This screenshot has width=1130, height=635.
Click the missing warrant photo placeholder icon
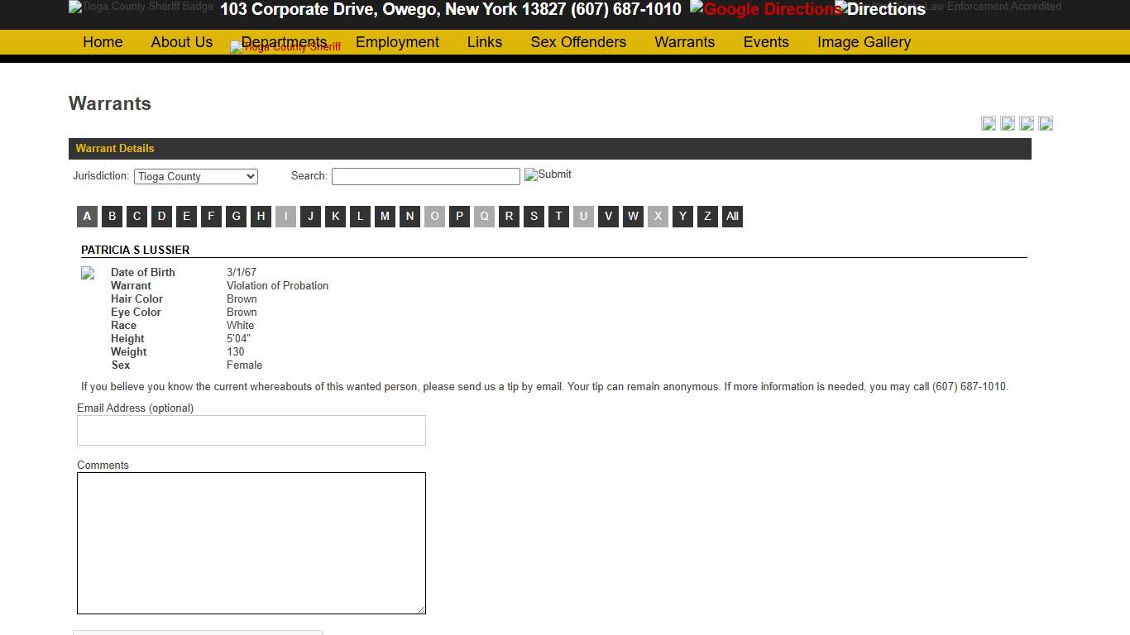point(88,273)
